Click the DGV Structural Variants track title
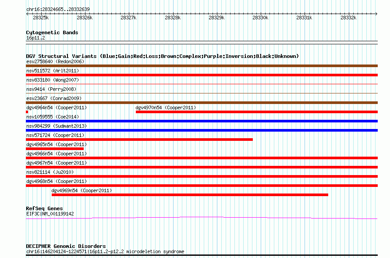This screenshot has height=258, width=390. click(163, 56)
